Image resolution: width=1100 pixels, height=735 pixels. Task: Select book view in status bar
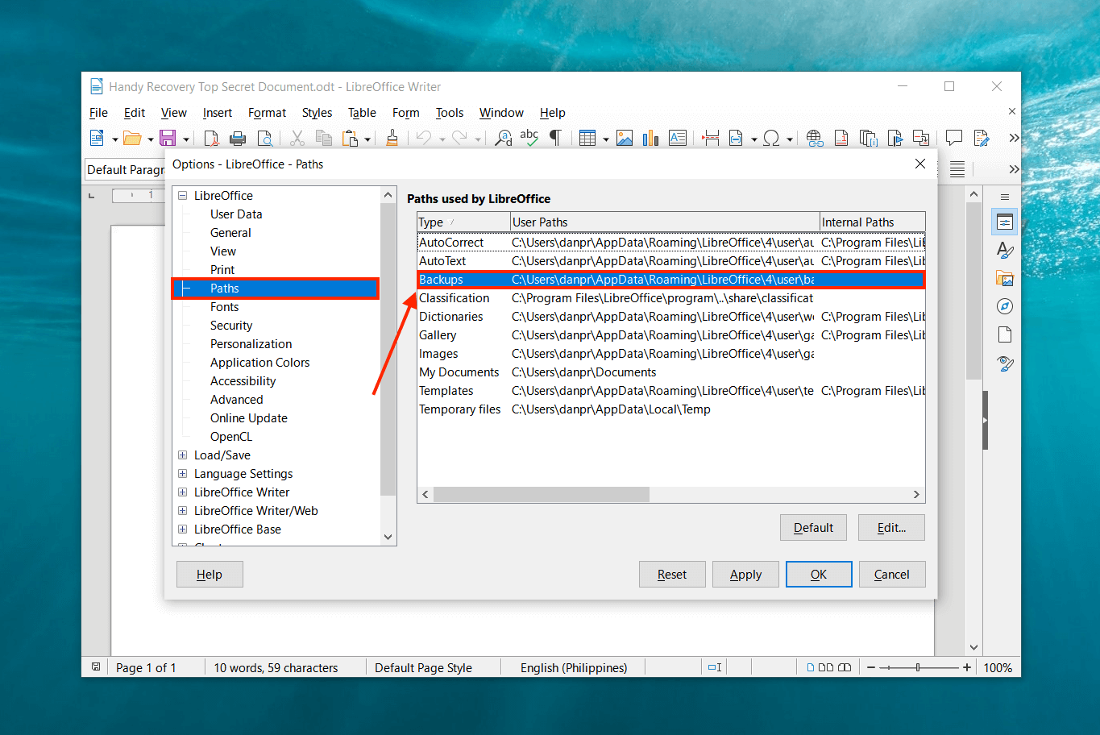click(x=845, y=667)
